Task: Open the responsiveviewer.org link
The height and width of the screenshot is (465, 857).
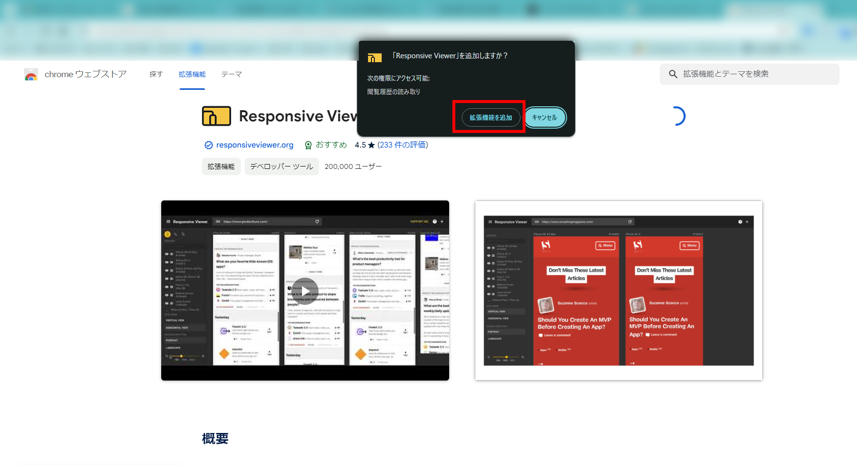Action: [255, 145]
